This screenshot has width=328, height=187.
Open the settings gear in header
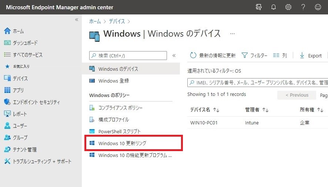click(288, 7)
